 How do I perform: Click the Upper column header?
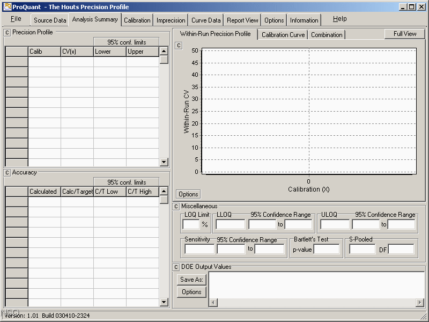point(143,52)
